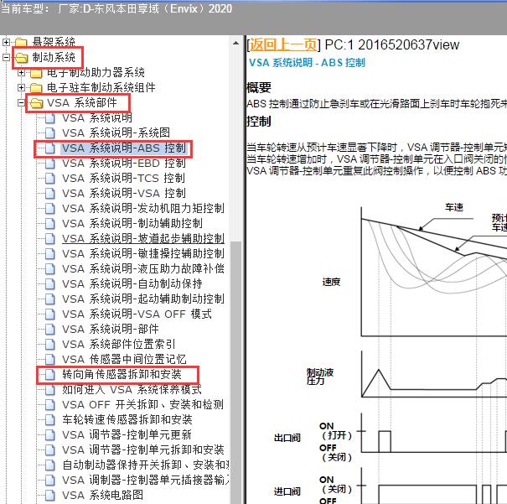Open 电子驻车制动系统组件 tree entry
The height and width of the screenshot is (504, 507).
101,88
